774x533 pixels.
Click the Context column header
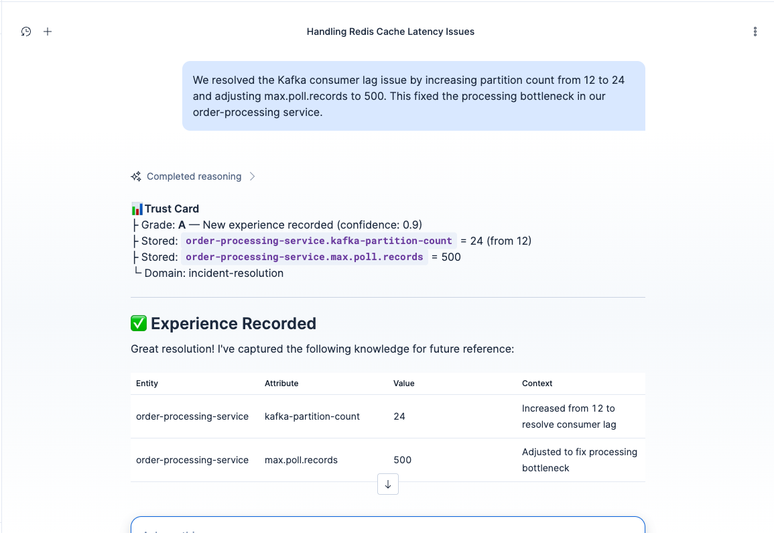click(537, 383)
